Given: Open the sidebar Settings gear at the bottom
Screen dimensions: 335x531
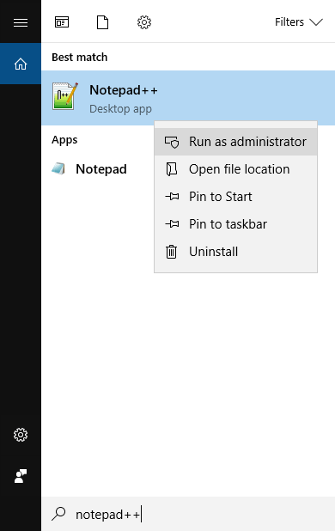Looking at the screenshot, I should coord(21,435).
